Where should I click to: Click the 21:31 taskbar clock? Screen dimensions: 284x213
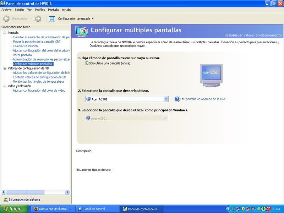276,209
